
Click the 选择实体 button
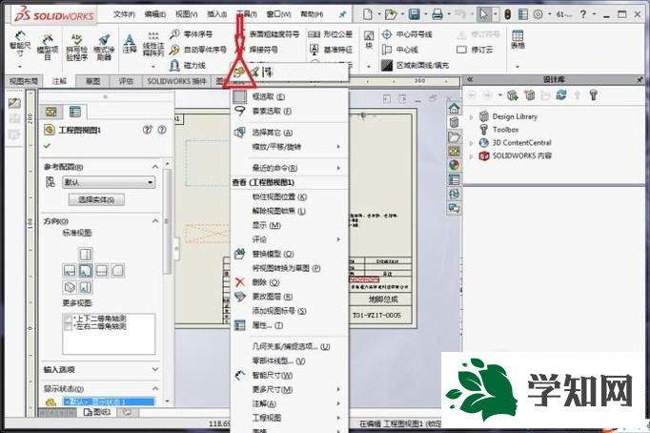click(96, 199)
